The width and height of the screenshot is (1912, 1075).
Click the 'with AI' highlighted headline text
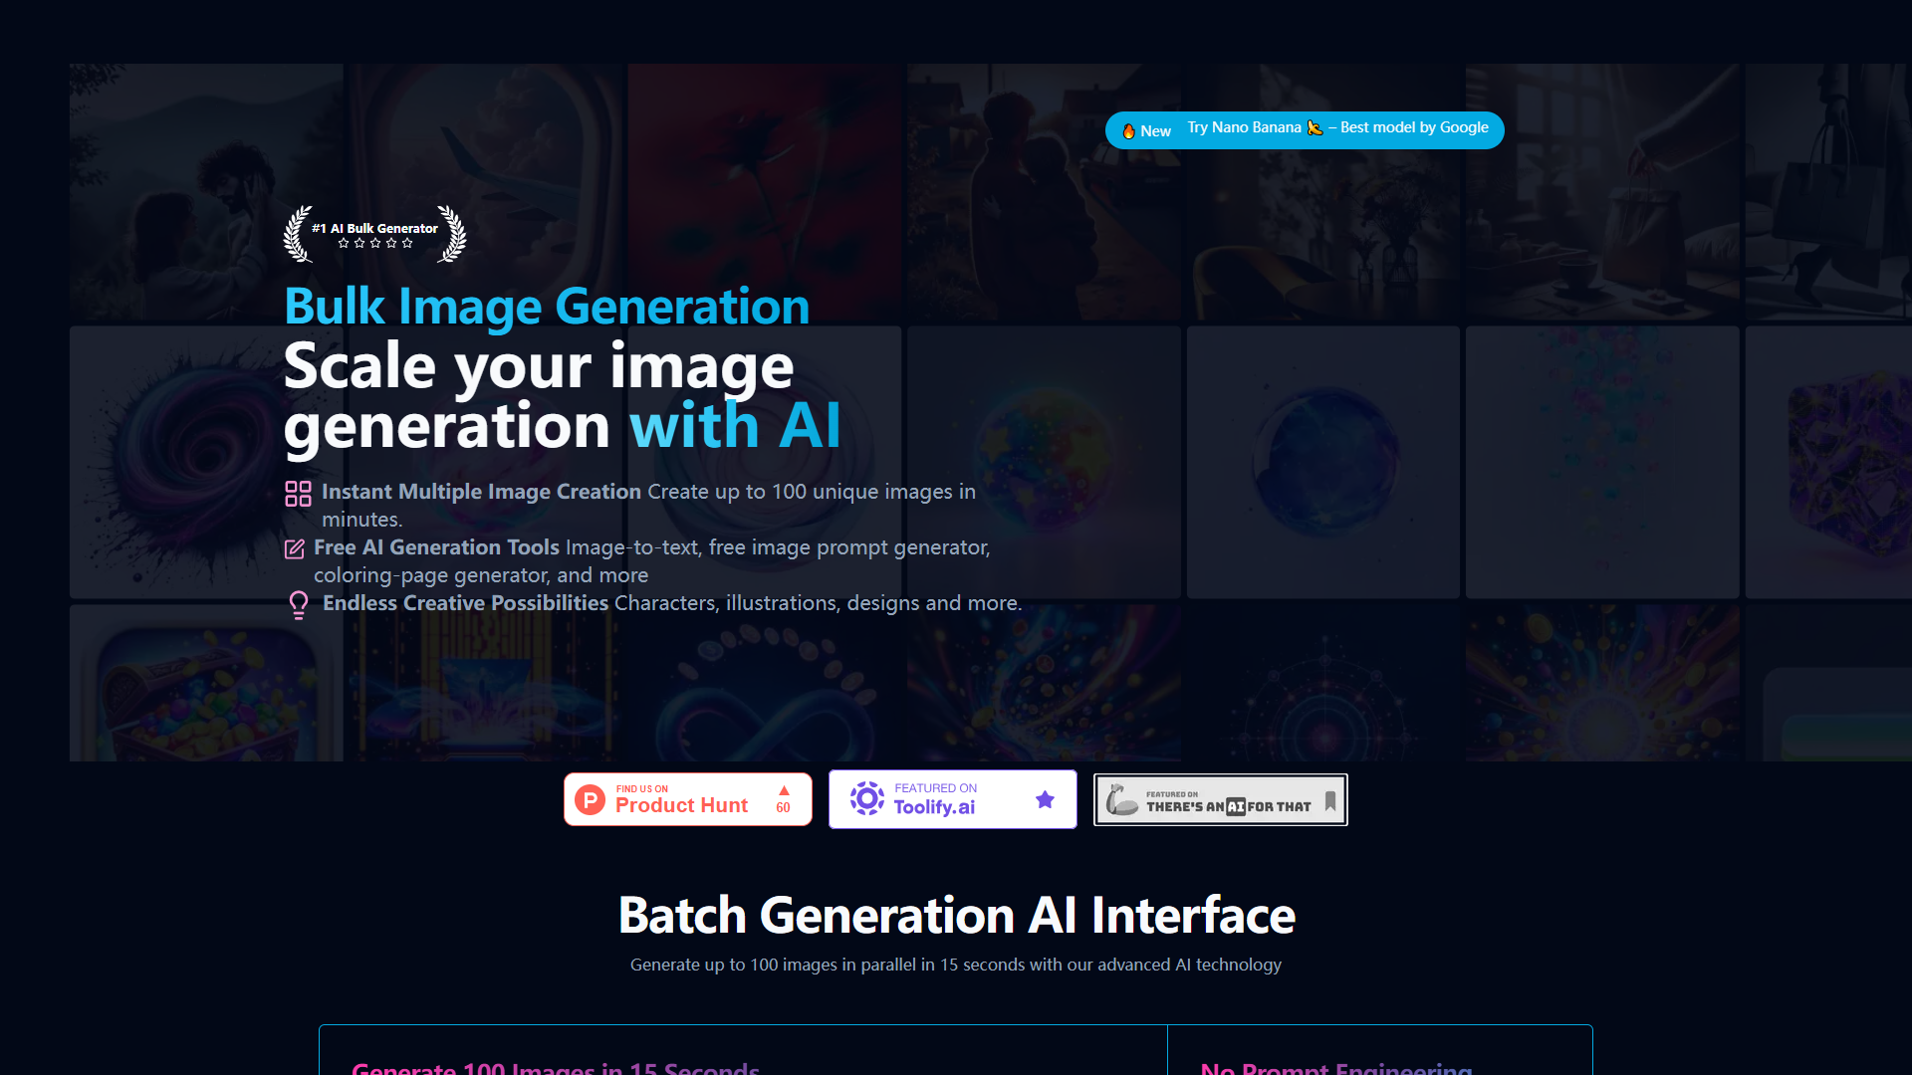[735, 426]
